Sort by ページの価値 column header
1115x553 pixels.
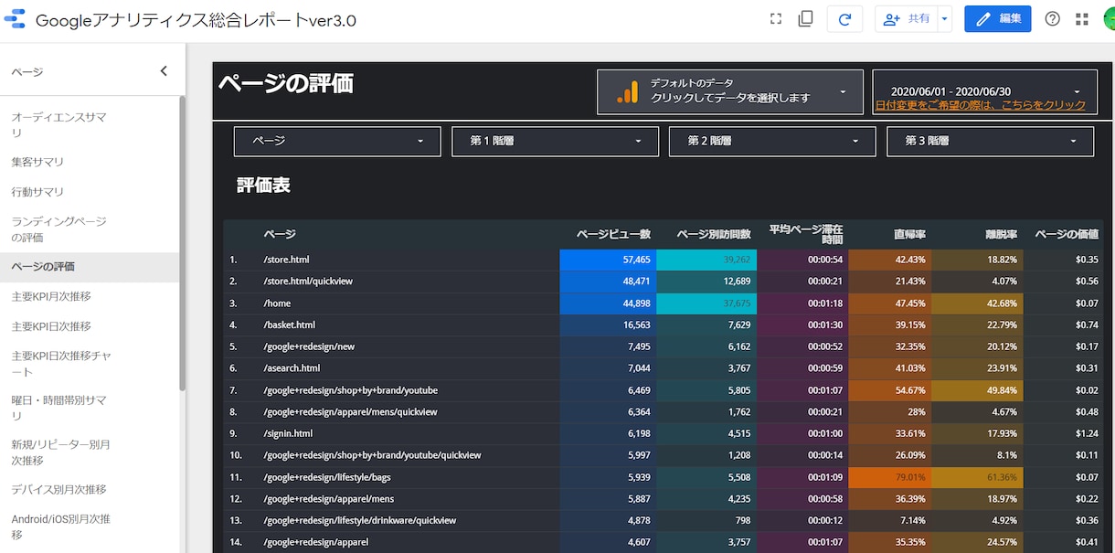click(x=1067, y=234)
